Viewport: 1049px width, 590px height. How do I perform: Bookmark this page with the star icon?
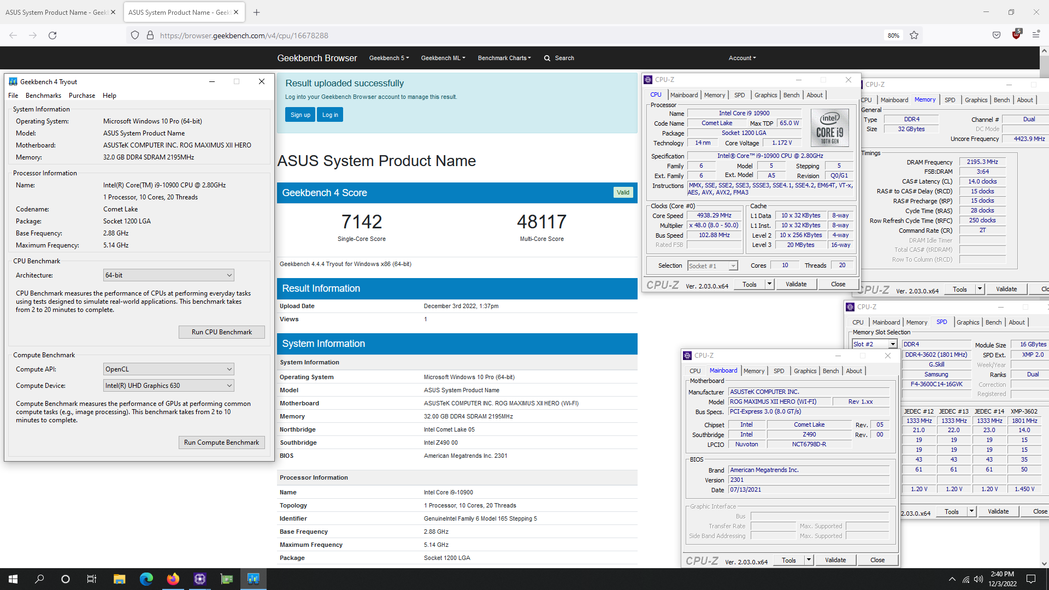click(914, 35)
